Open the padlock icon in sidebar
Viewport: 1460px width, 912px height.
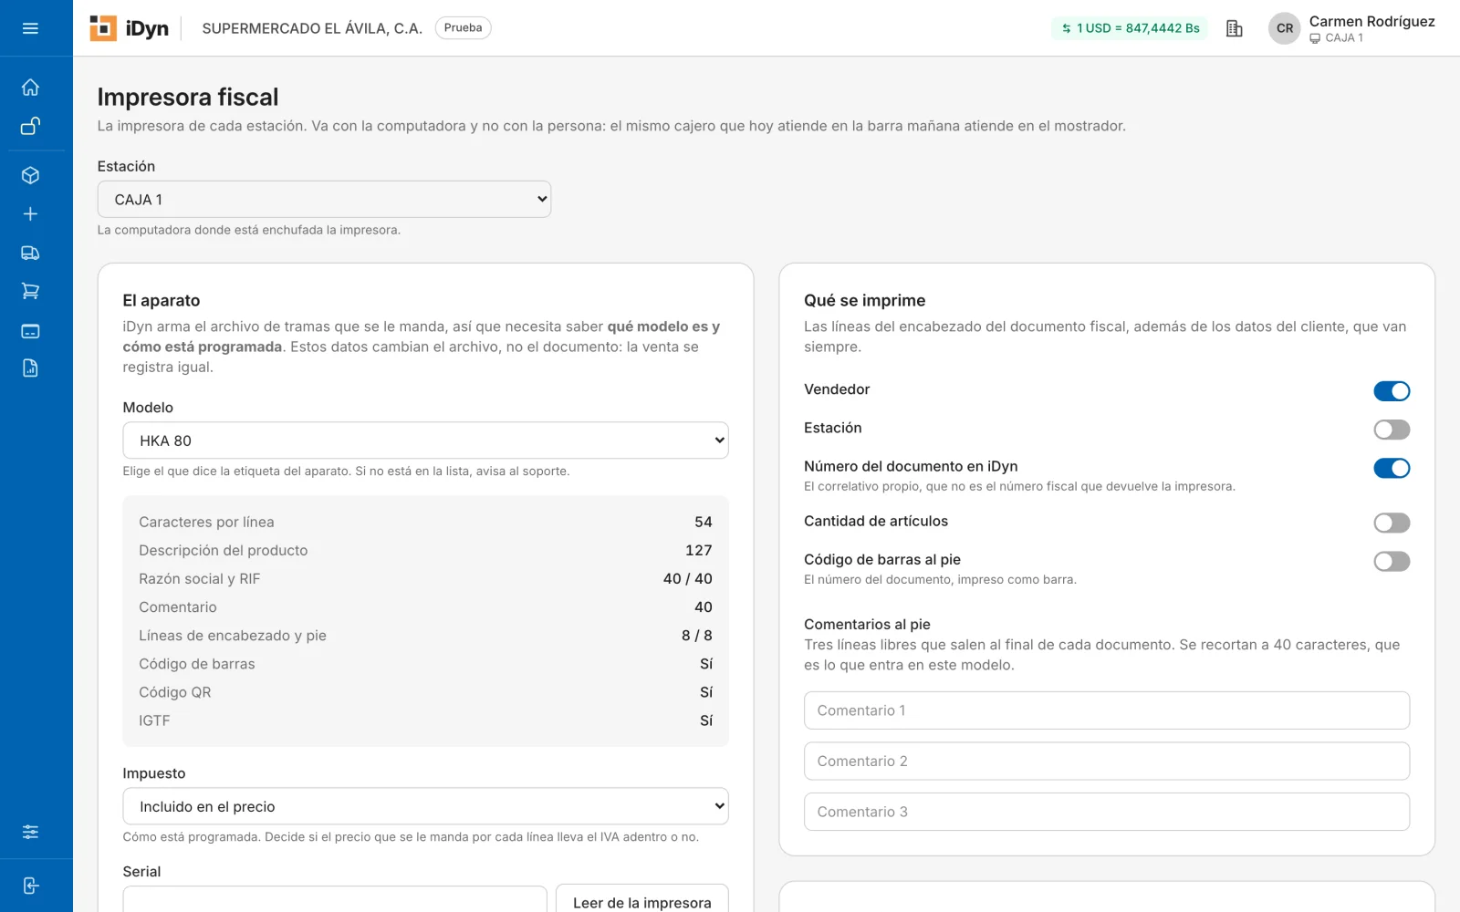click(x=30, y=126)
